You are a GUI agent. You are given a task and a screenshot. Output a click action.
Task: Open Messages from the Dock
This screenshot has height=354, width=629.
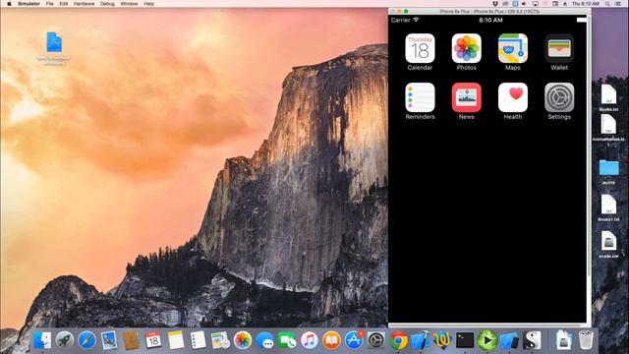click(x=264, y=340)
